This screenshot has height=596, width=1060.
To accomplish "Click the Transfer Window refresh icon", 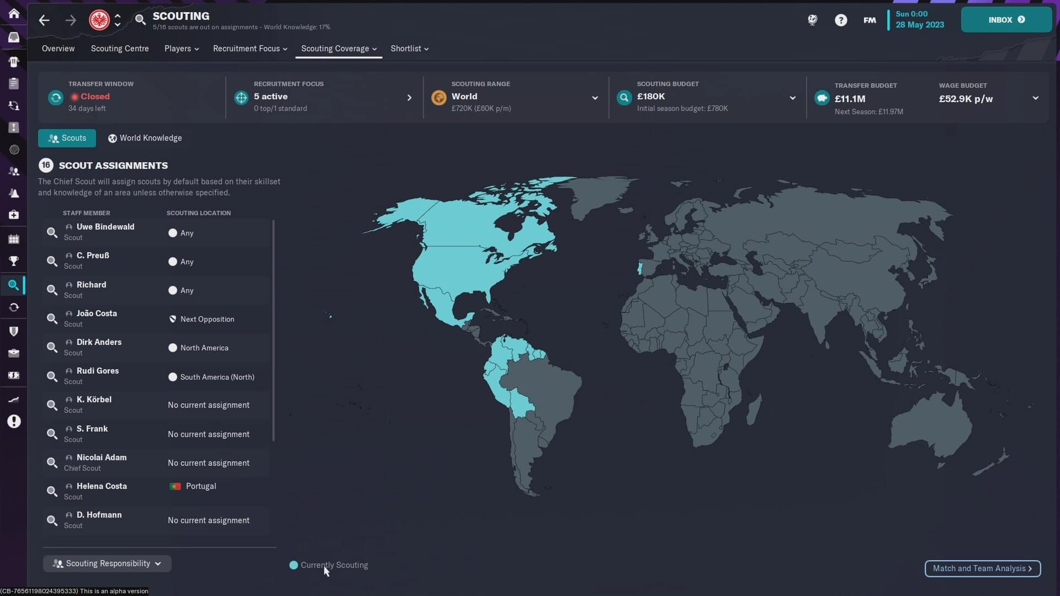I will coord(56,98).
